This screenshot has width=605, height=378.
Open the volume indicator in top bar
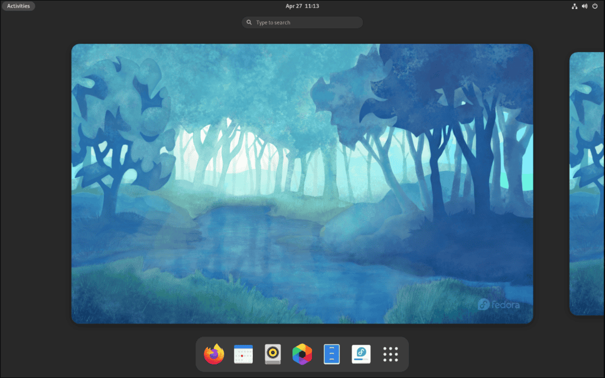pos(584,6)
